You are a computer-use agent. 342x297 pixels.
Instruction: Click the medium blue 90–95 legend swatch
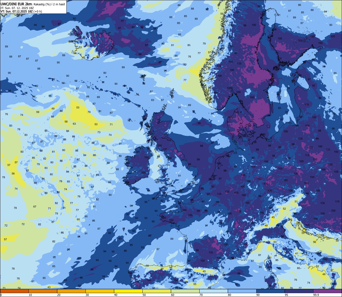270,291
